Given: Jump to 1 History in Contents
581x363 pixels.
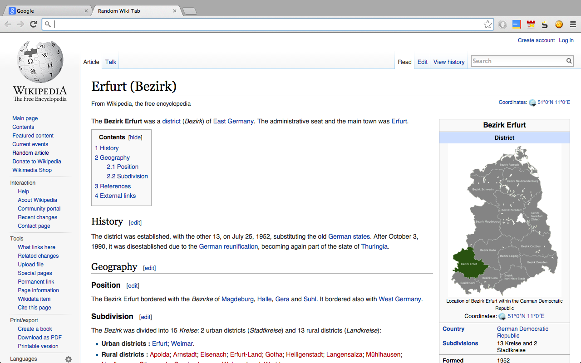Looking at the screenshot, I should (x=107, y=148).
